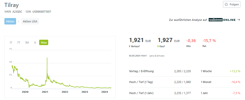This screenshot has height=100, width=245.
Task: Click the -16,4 % monthly performance
Action: pos(235,82)
